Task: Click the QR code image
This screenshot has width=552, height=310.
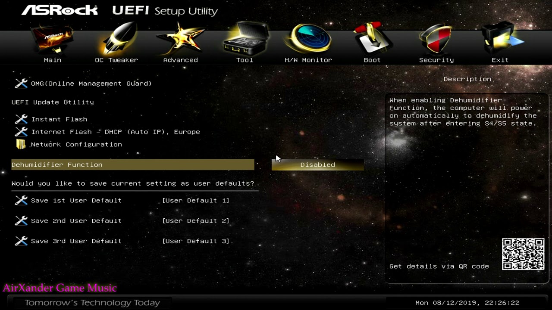Action: (523, 254)
